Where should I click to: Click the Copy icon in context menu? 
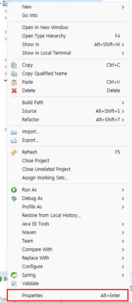pyautogui.click(x=14, y=65)
